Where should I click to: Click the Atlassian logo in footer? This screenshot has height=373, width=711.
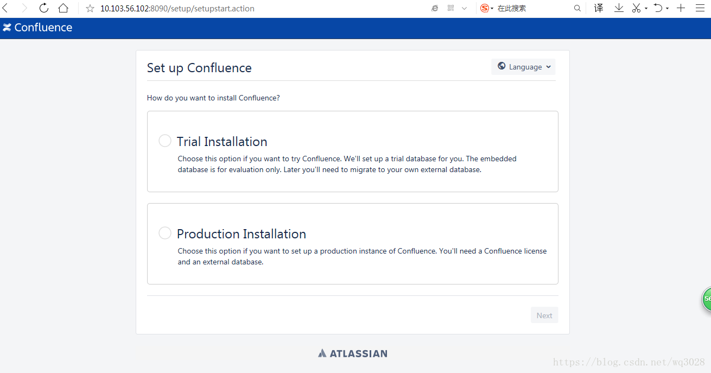353,353
